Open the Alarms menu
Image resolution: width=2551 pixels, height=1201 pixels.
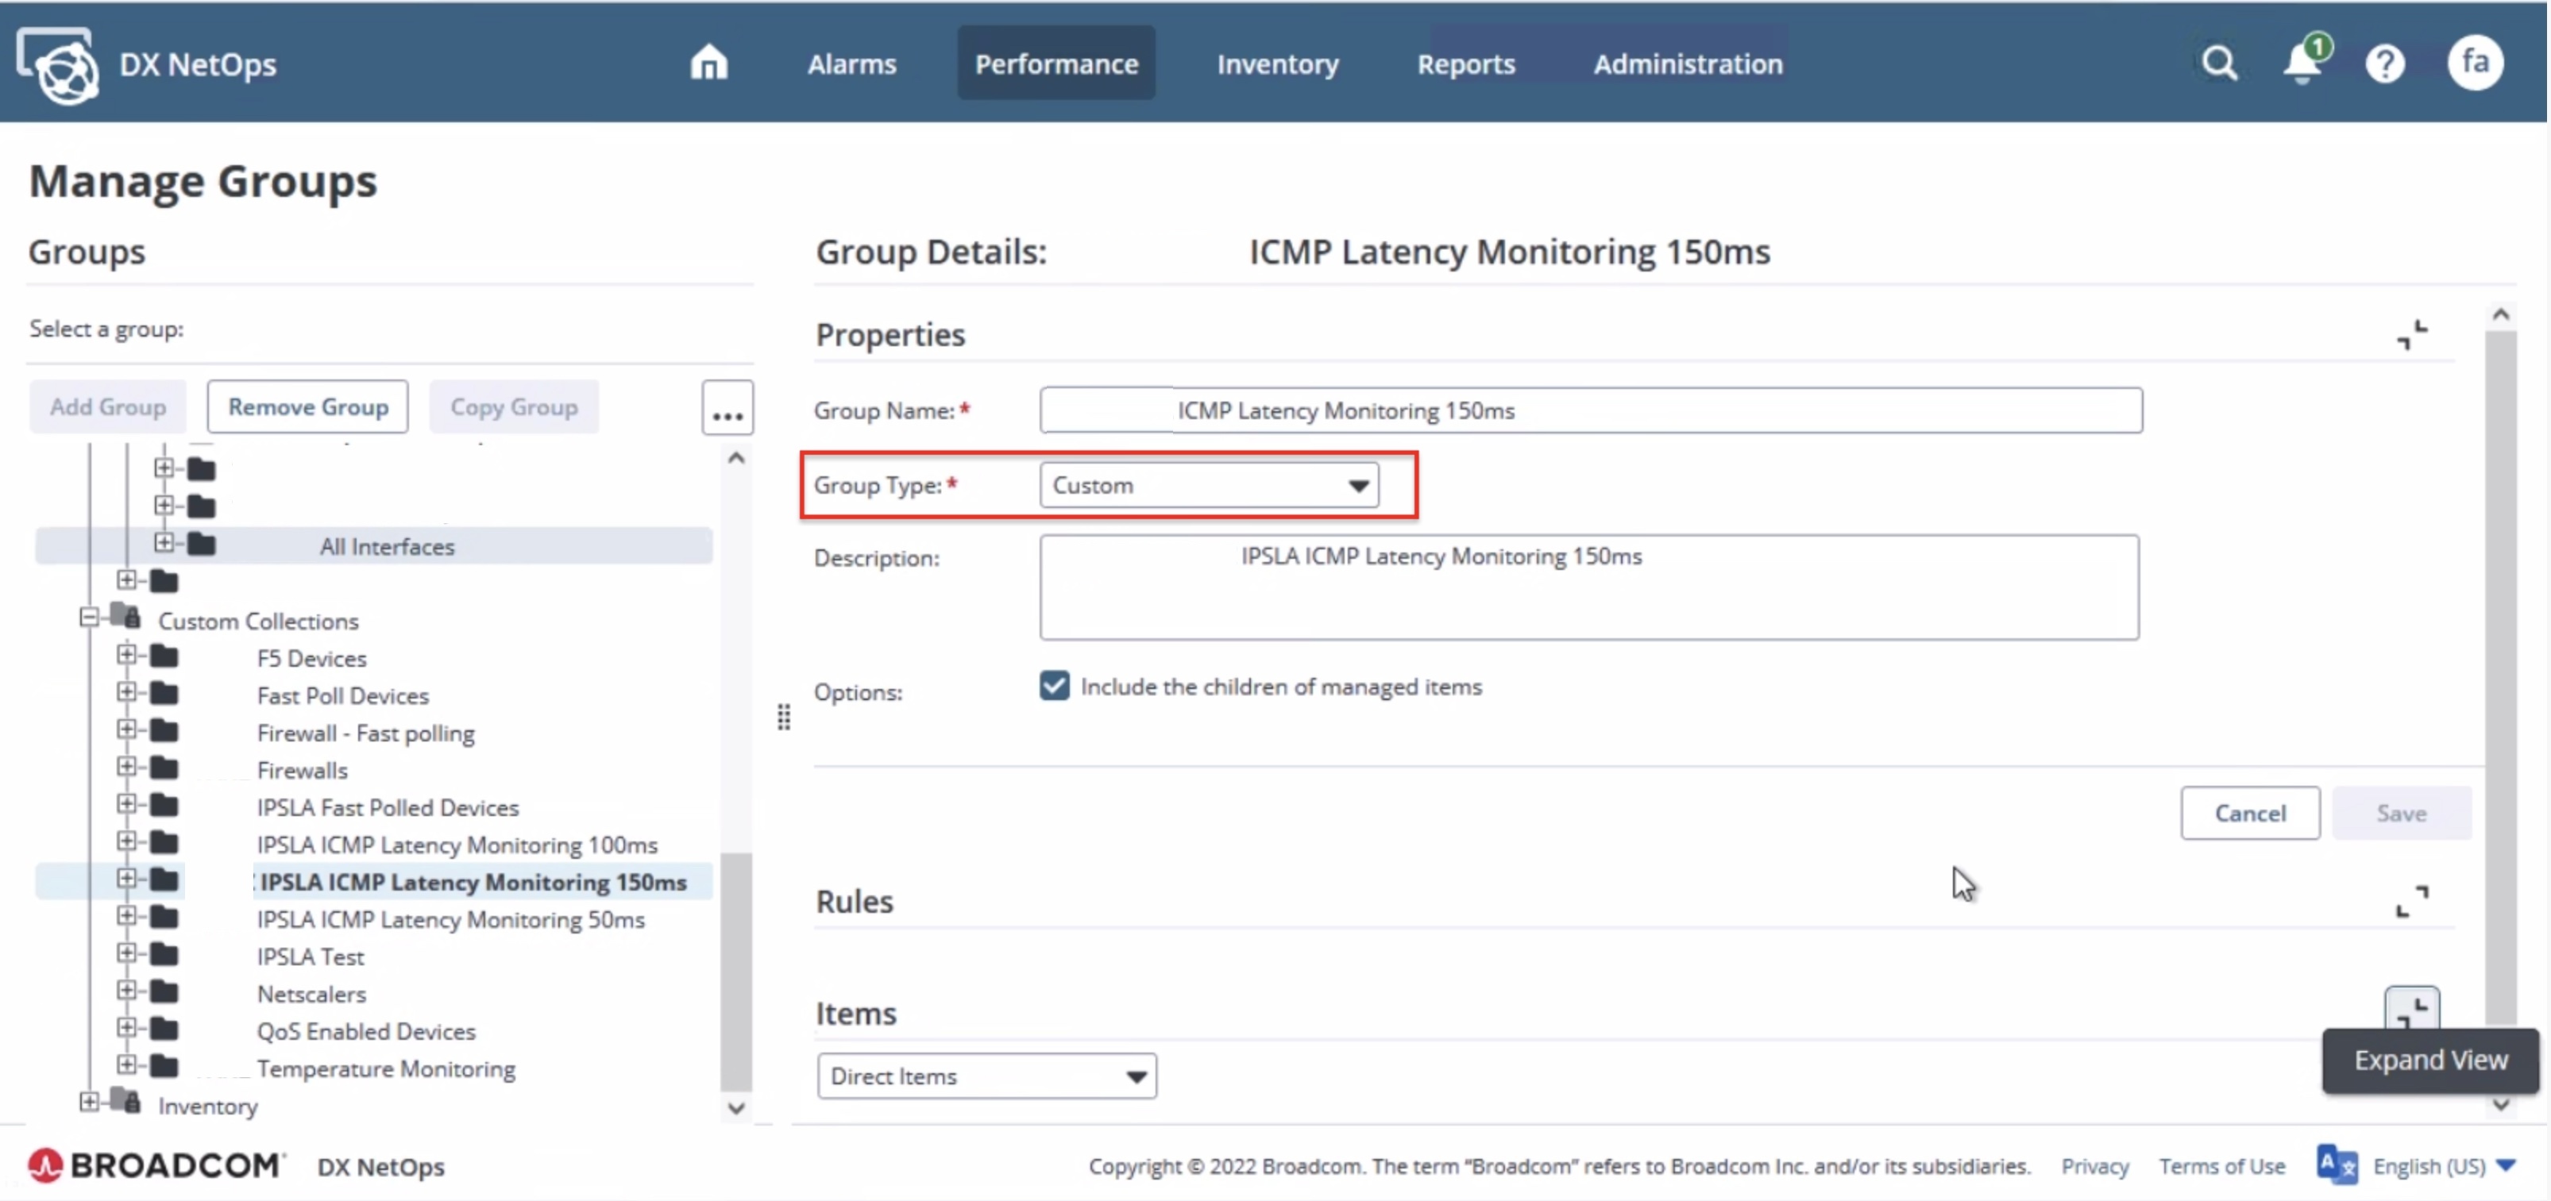click(851, 64)
